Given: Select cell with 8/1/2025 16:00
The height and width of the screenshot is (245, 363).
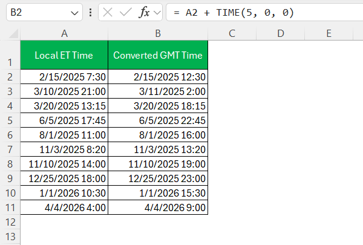Looking at the screenshot, I should point(158,135).
